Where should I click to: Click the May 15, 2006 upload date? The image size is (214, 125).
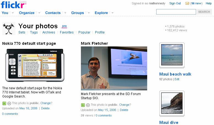pyautogui.click(x=107, y=110)
